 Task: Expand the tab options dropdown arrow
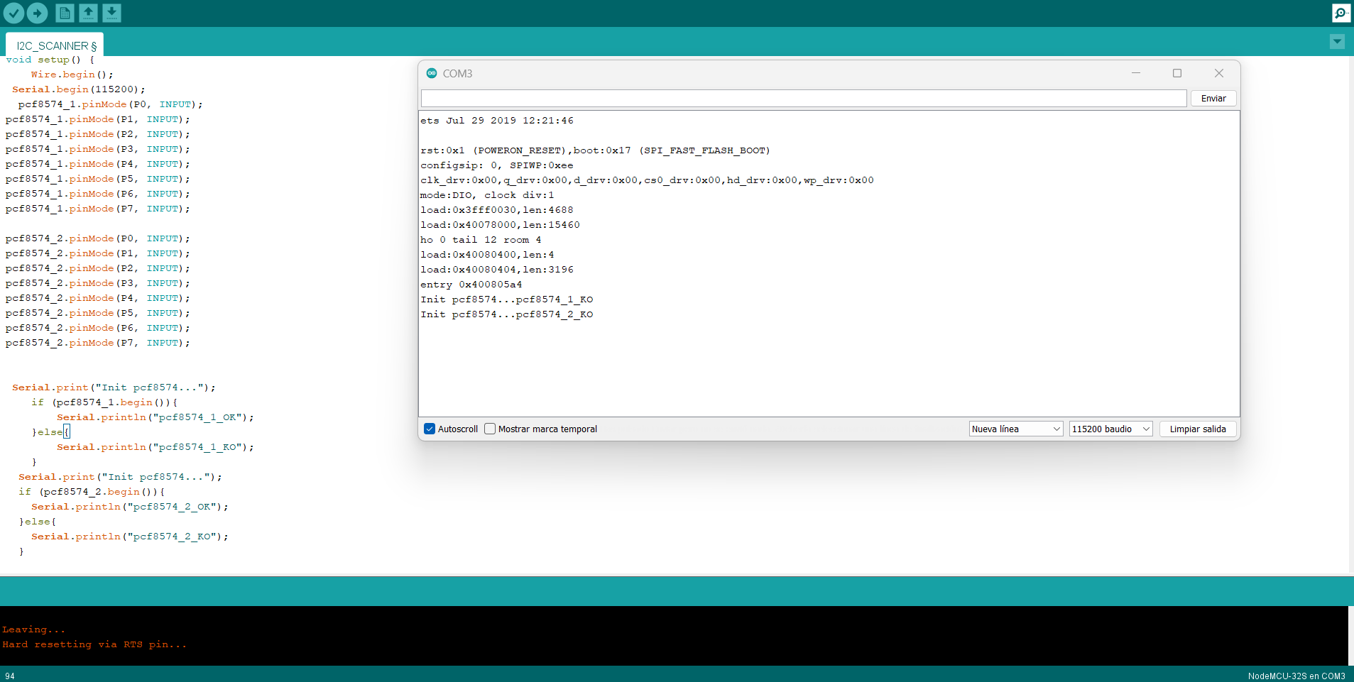(x=1337, y=42)
